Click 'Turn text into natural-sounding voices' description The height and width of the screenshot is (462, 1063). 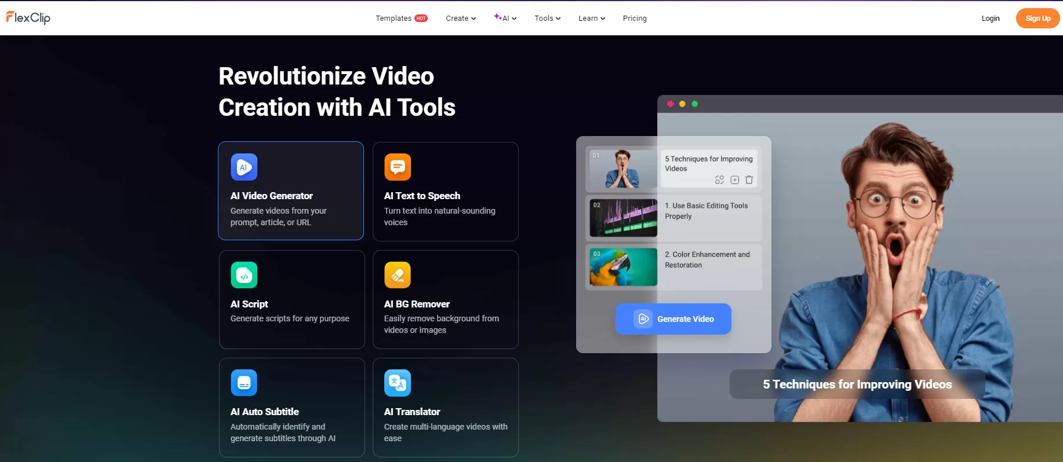pyautogui.click(x=439, y=217)
